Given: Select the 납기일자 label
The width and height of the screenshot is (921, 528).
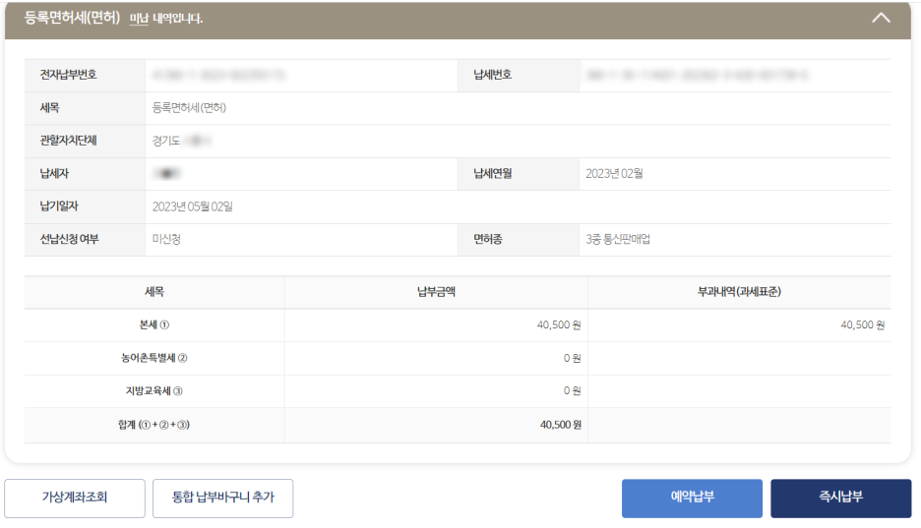Looking at the screenshot, I should tap(59, 206).
